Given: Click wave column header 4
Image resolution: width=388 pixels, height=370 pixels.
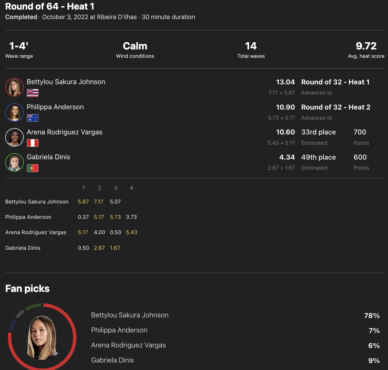Looking at the screenshot, I should click(132, 188).
